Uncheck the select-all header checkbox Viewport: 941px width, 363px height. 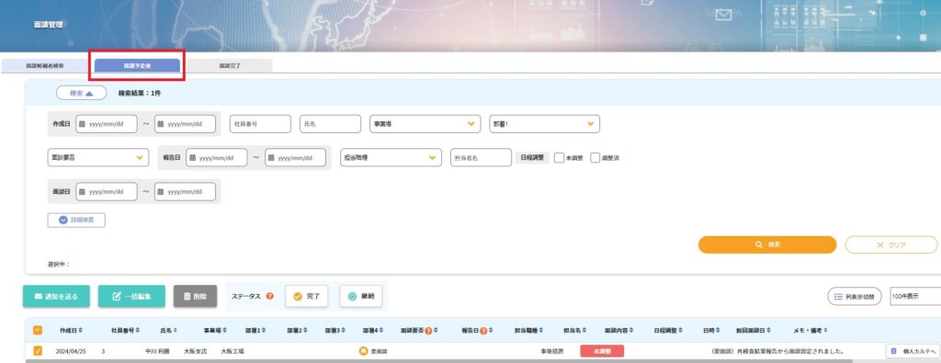click(38, 330)
